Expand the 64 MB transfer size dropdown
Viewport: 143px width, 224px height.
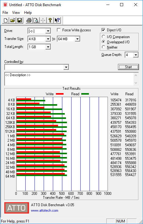pyautogui.click(x=77, y=39)
